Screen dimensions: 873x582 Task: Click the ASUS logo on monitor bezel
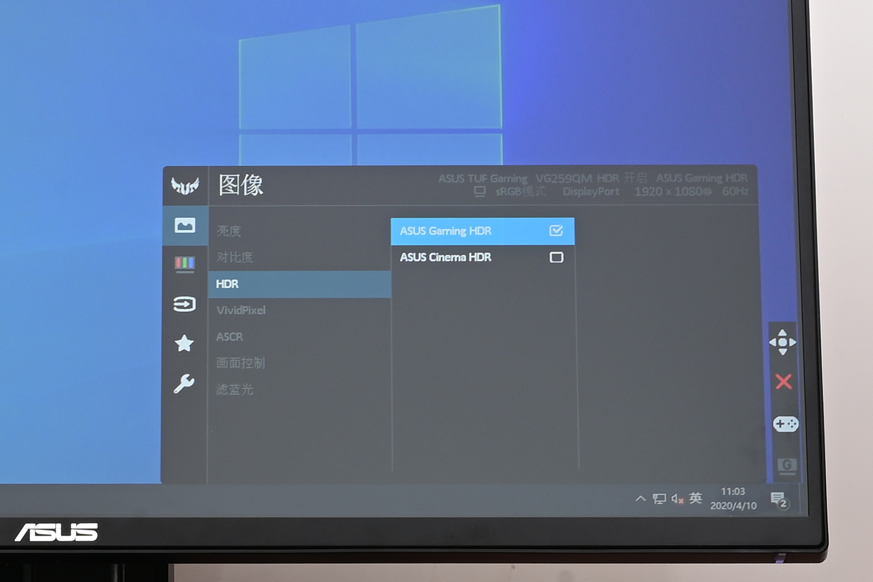[57, 532]
